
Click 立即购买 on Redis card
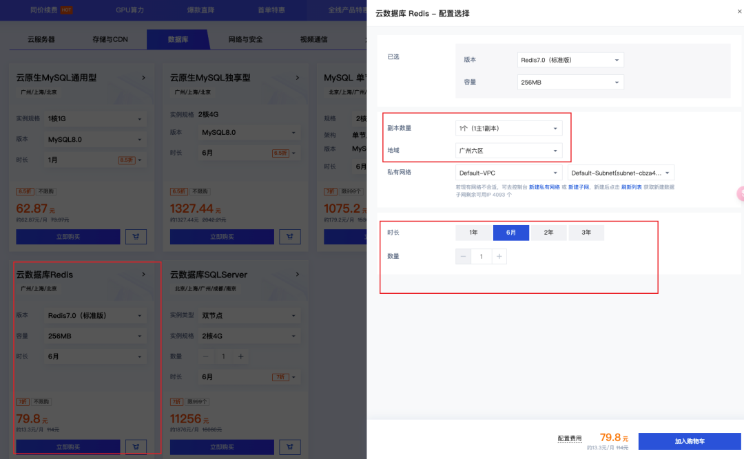click(x=68, y=447)
